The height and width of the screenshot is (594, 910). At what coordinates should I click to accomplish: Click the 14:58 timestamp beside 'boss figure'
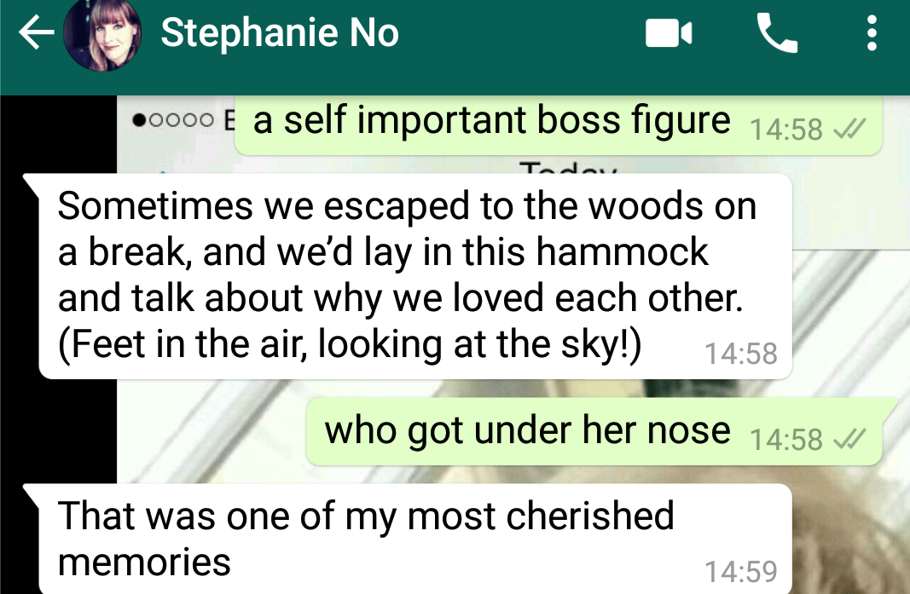[x=786, y=130]
